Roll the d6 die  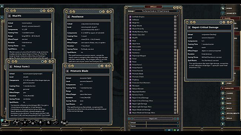pos(48,122)
